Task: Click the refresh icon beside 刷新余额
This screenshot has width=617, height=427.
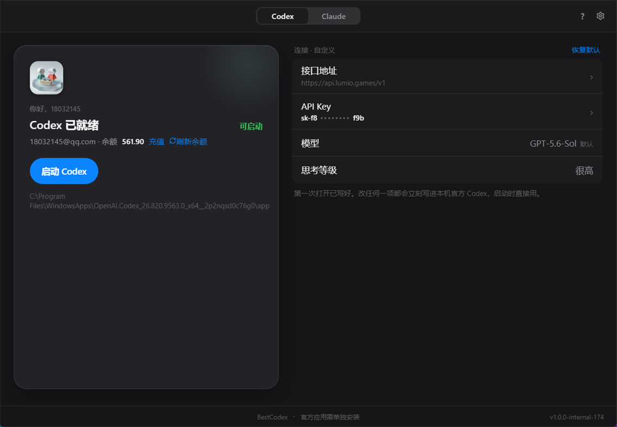Action: coord(172,141)
